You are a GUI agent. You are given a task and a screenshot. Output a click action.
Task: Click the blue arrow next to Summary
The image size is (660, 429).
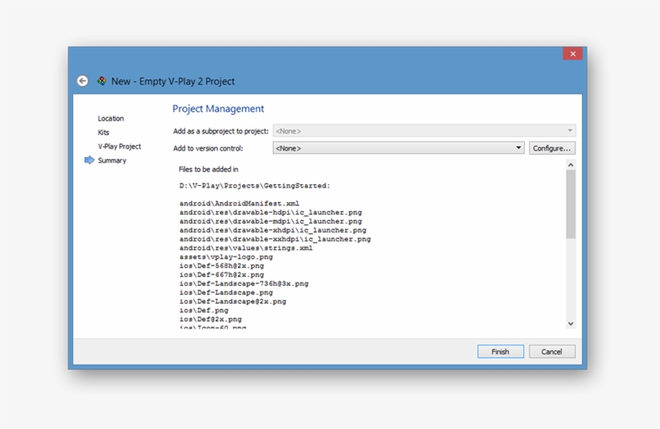pyautogui.click(x=89, y=160)
